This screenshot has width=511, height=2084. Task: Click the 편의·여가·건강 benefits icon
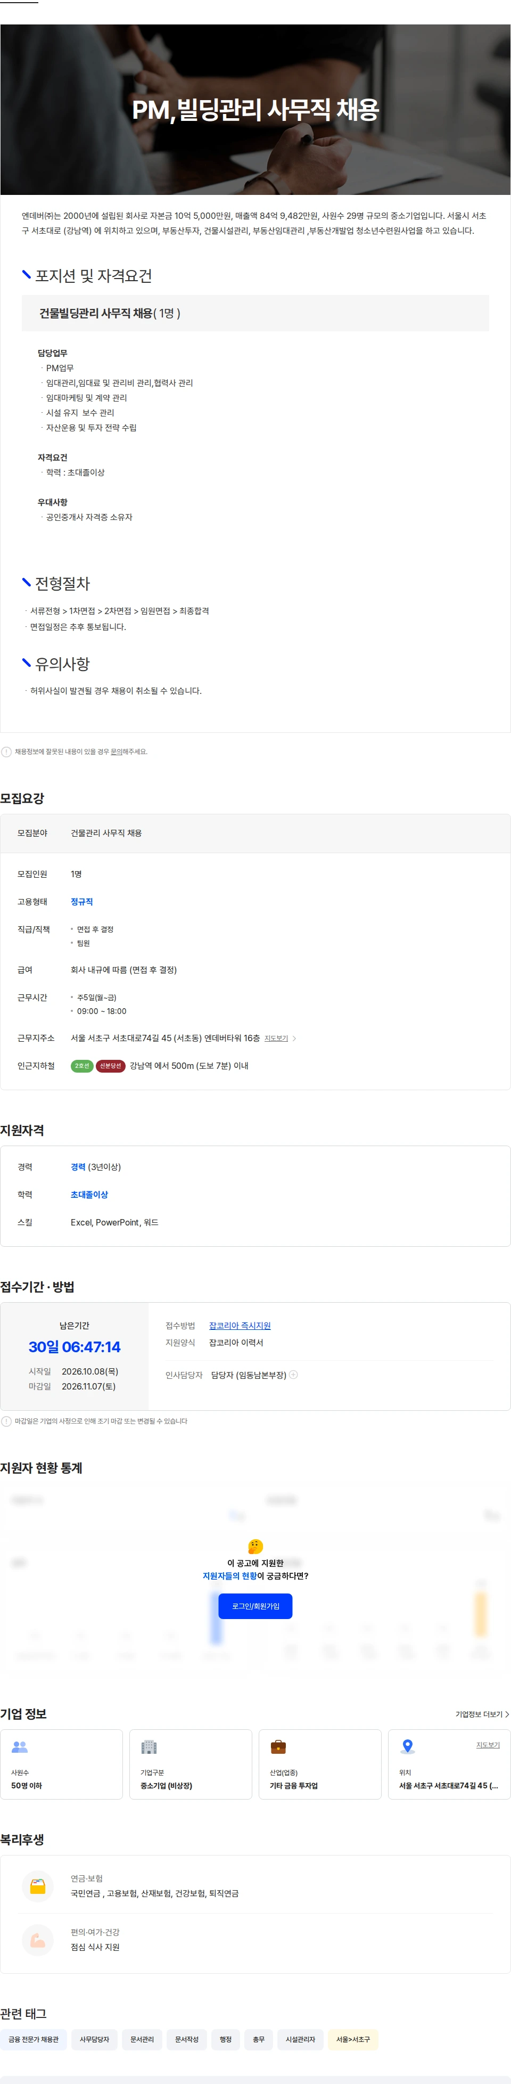pos(37,1940)
